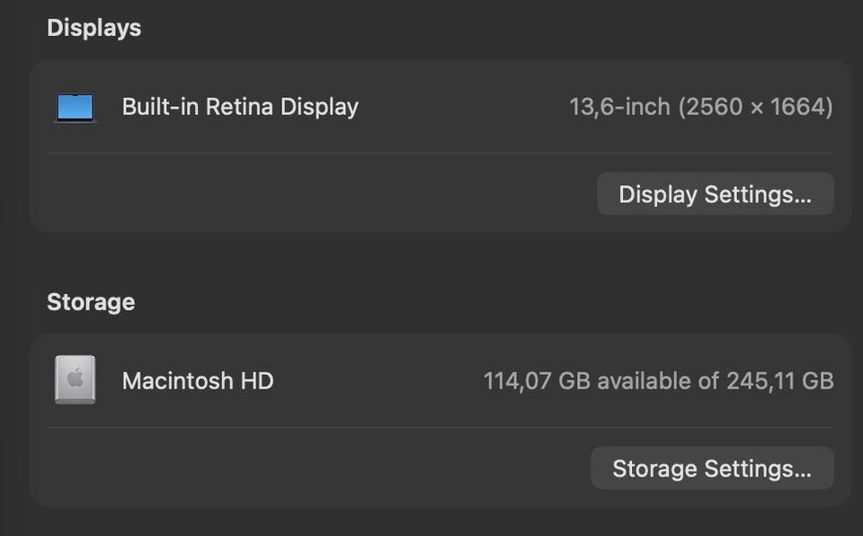Click the 2560 × 1664 resolution value
Screen dimensions: 863x536
tap(755, 107)
